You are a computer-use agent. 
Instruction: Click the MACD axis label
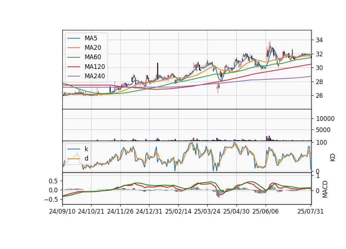click(x=325, y=189)
